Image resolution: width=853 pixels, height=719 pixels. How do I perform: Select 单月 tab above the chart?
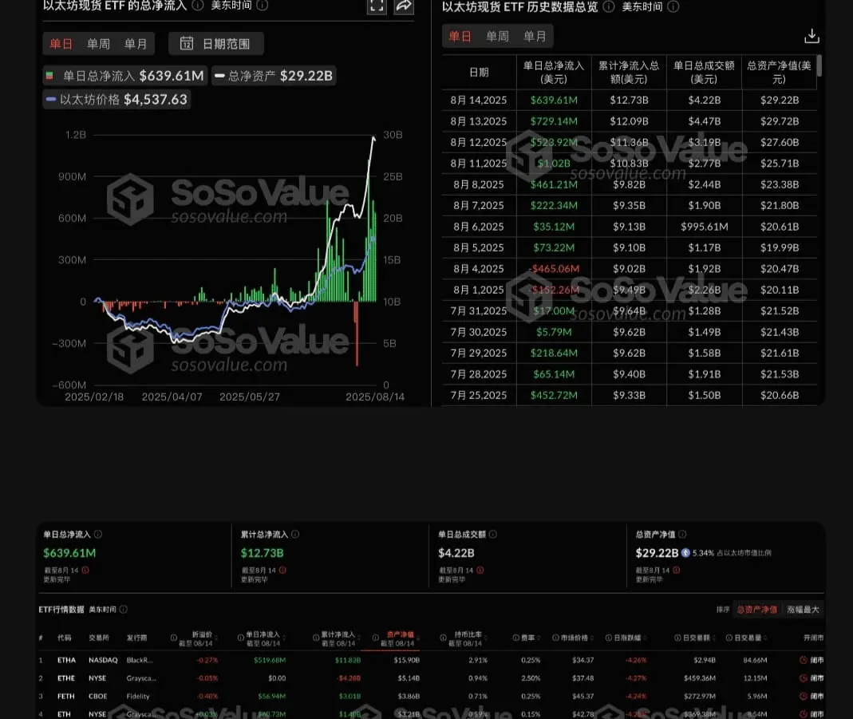136,44
